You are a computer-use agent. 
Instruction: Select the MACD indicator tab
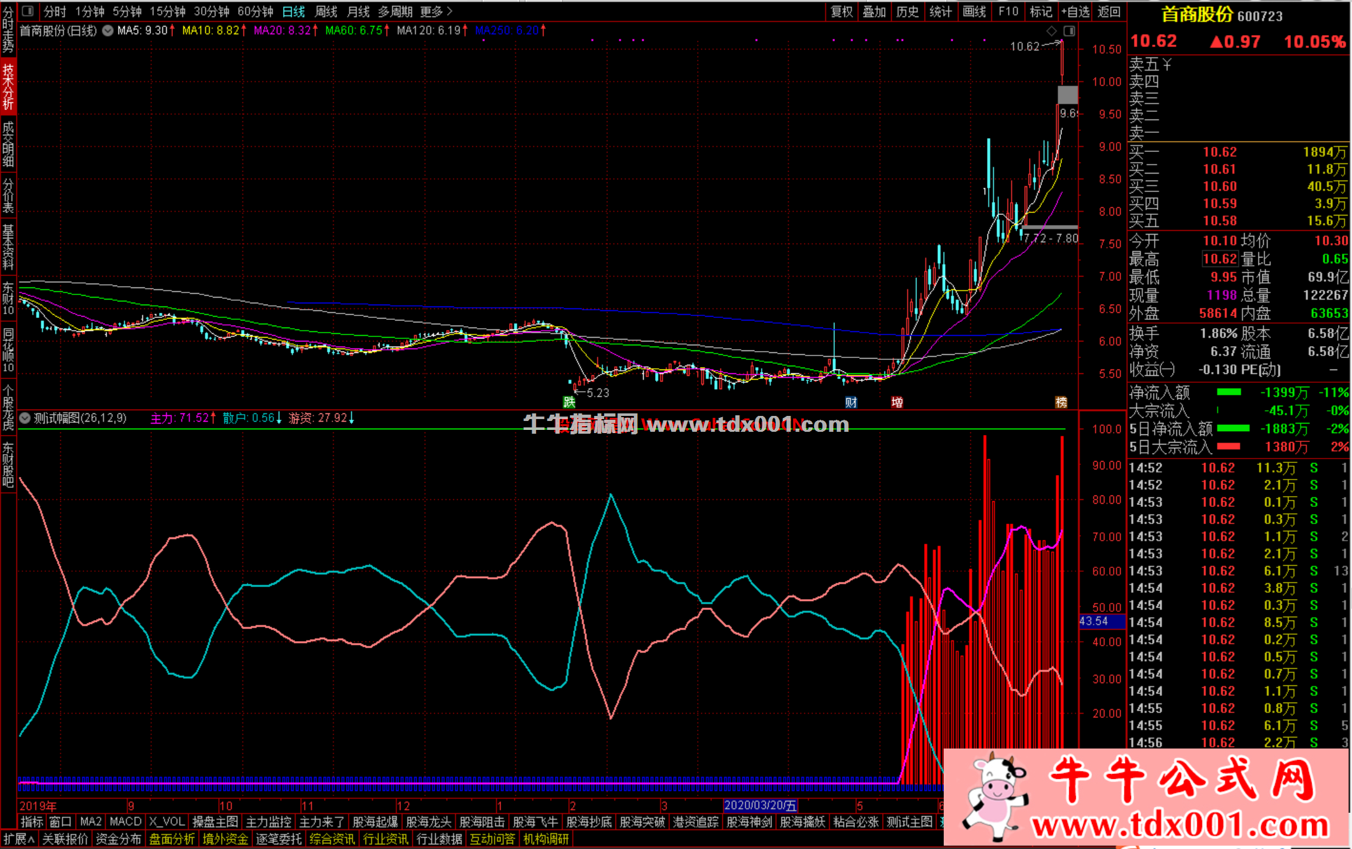(x=125, y=822)
